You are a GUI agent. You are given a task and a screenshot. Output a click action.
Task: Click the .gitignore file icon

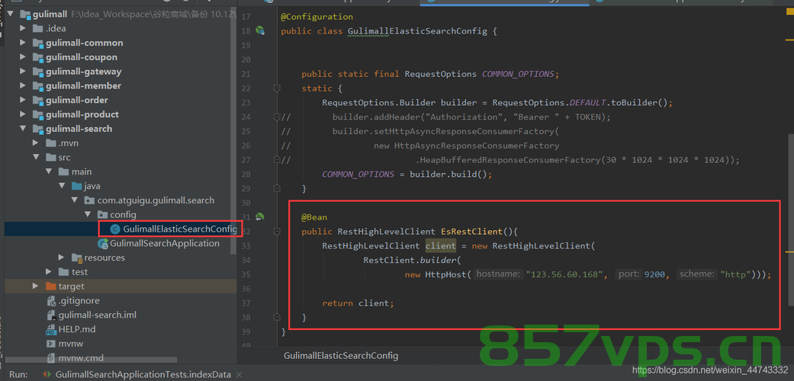pos(51,301)
